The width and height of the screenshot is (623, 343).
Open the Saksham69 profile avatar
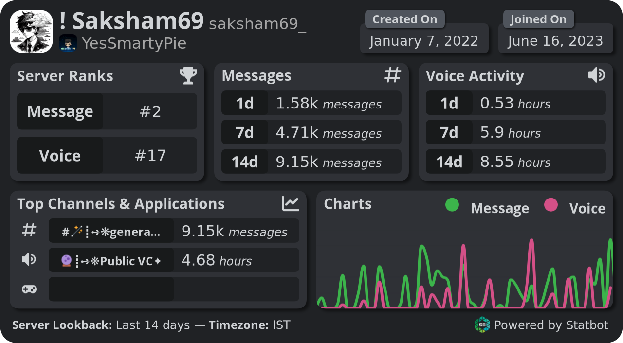point(32,32)
